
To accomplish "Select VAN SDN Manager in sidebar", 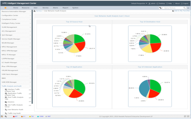I will tap(16, 82).
